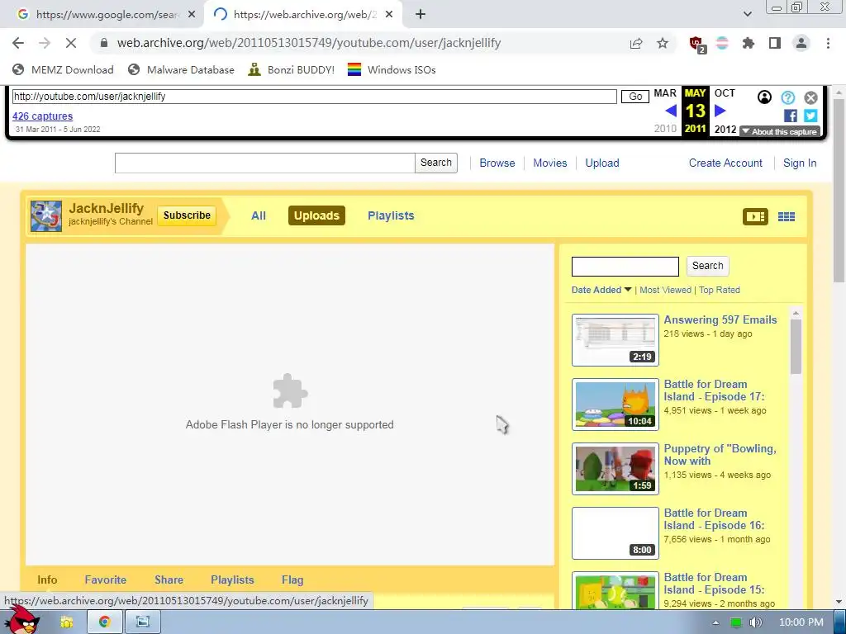
Task: Click the Episode 15 video thumbnail
Action: [615, 590]
